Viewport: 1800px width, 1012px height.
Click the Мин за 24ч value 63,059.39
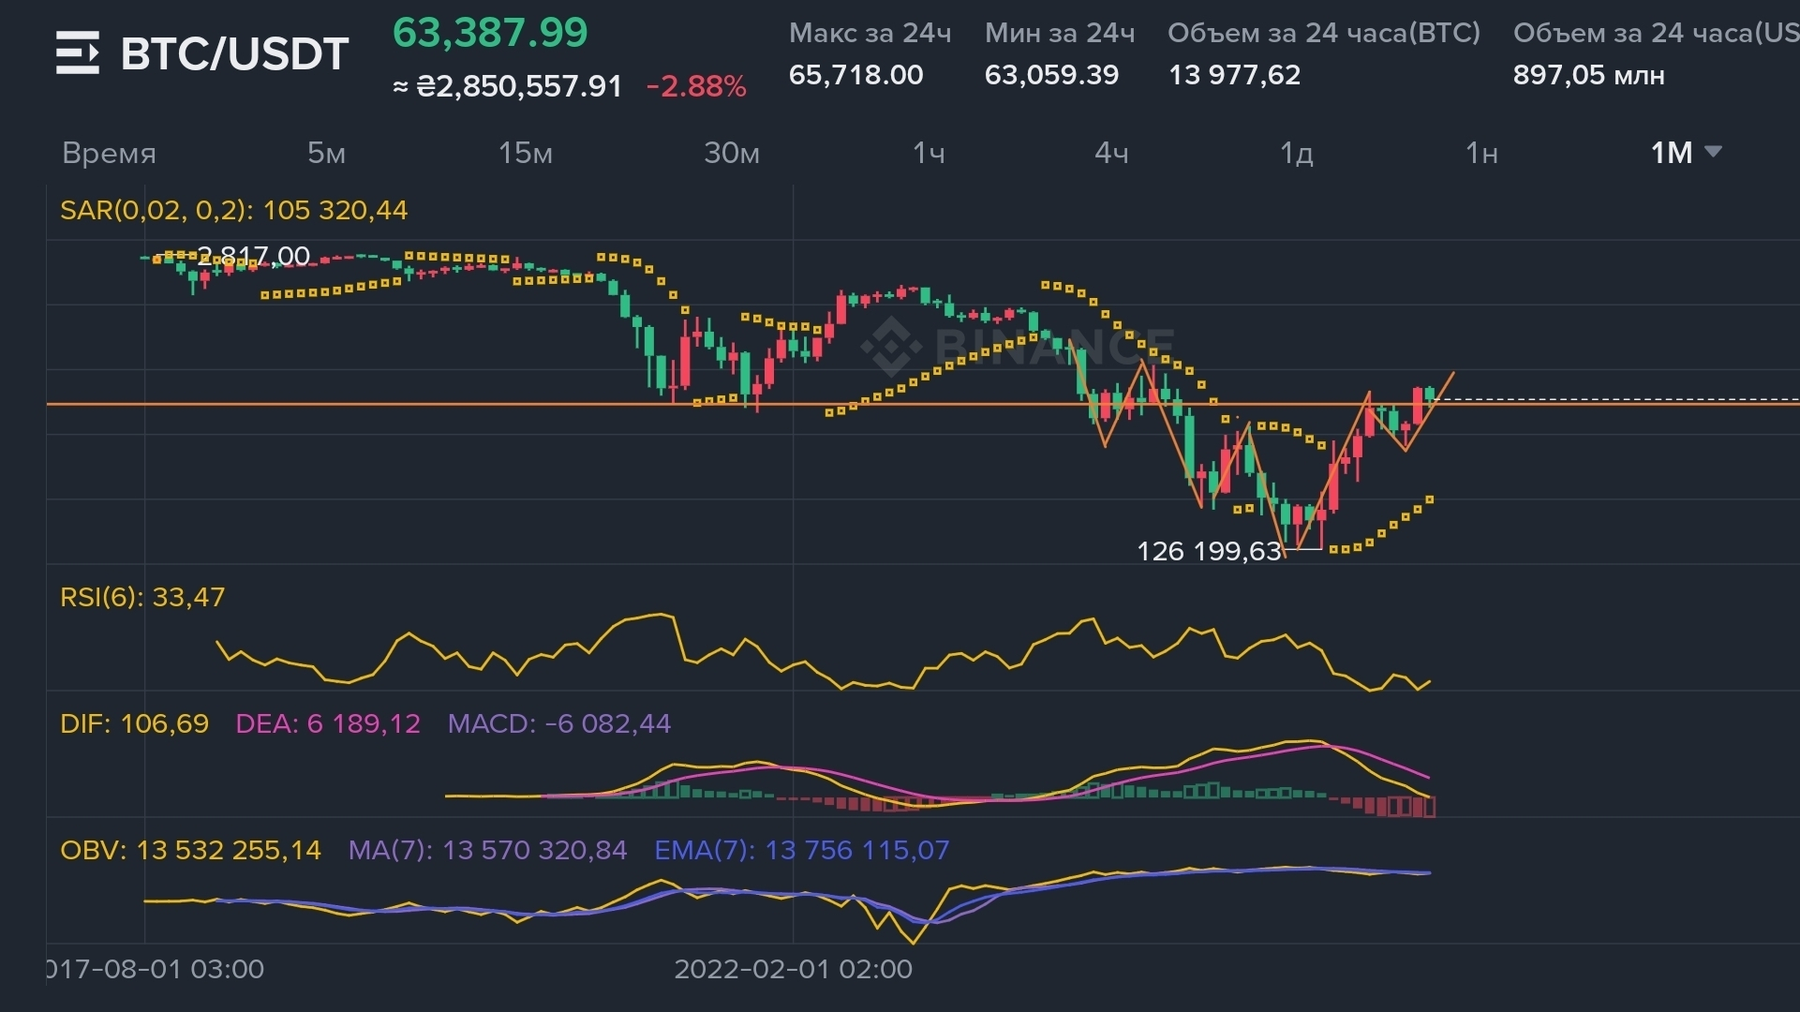point(1051,75)
